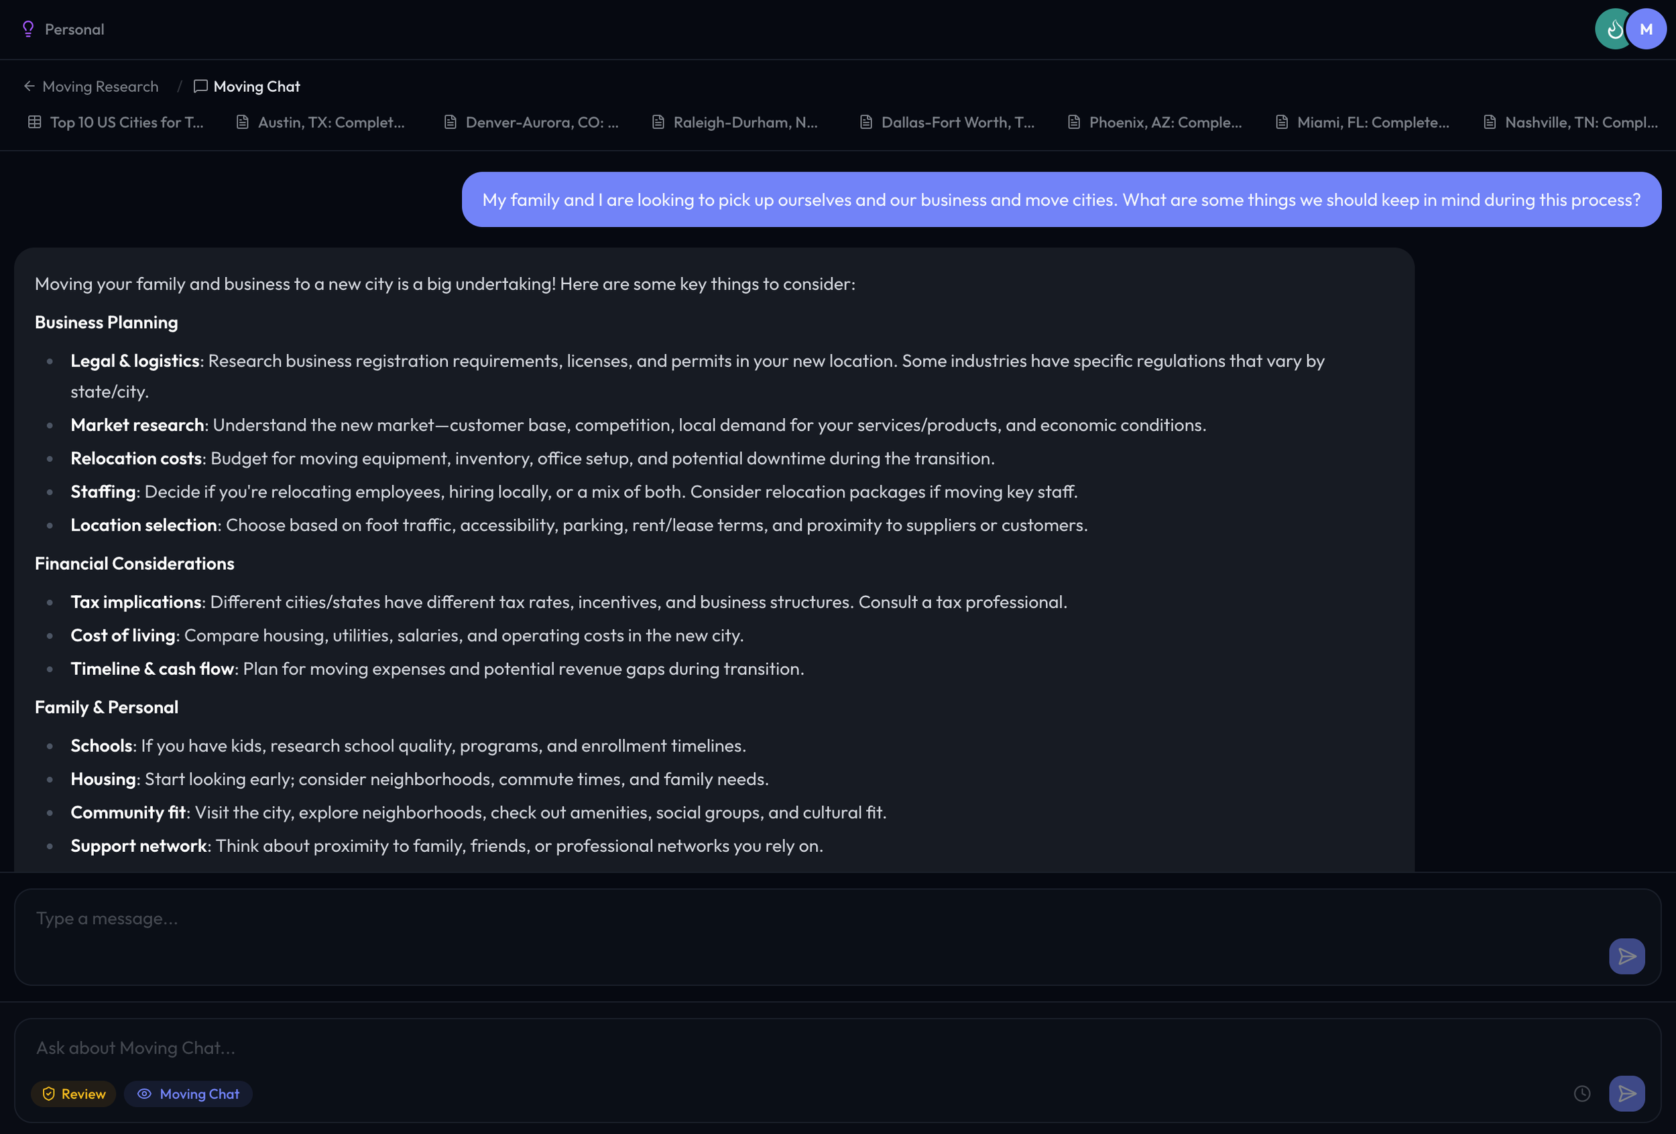Click the clock history icon
The image size is (1676, 1134).
[1581, 1094]
